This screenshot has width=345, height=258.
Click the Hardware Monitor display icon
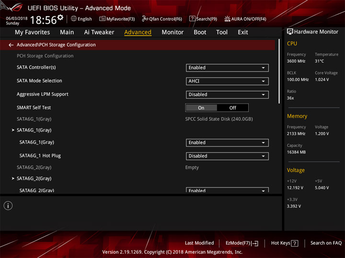290,32
